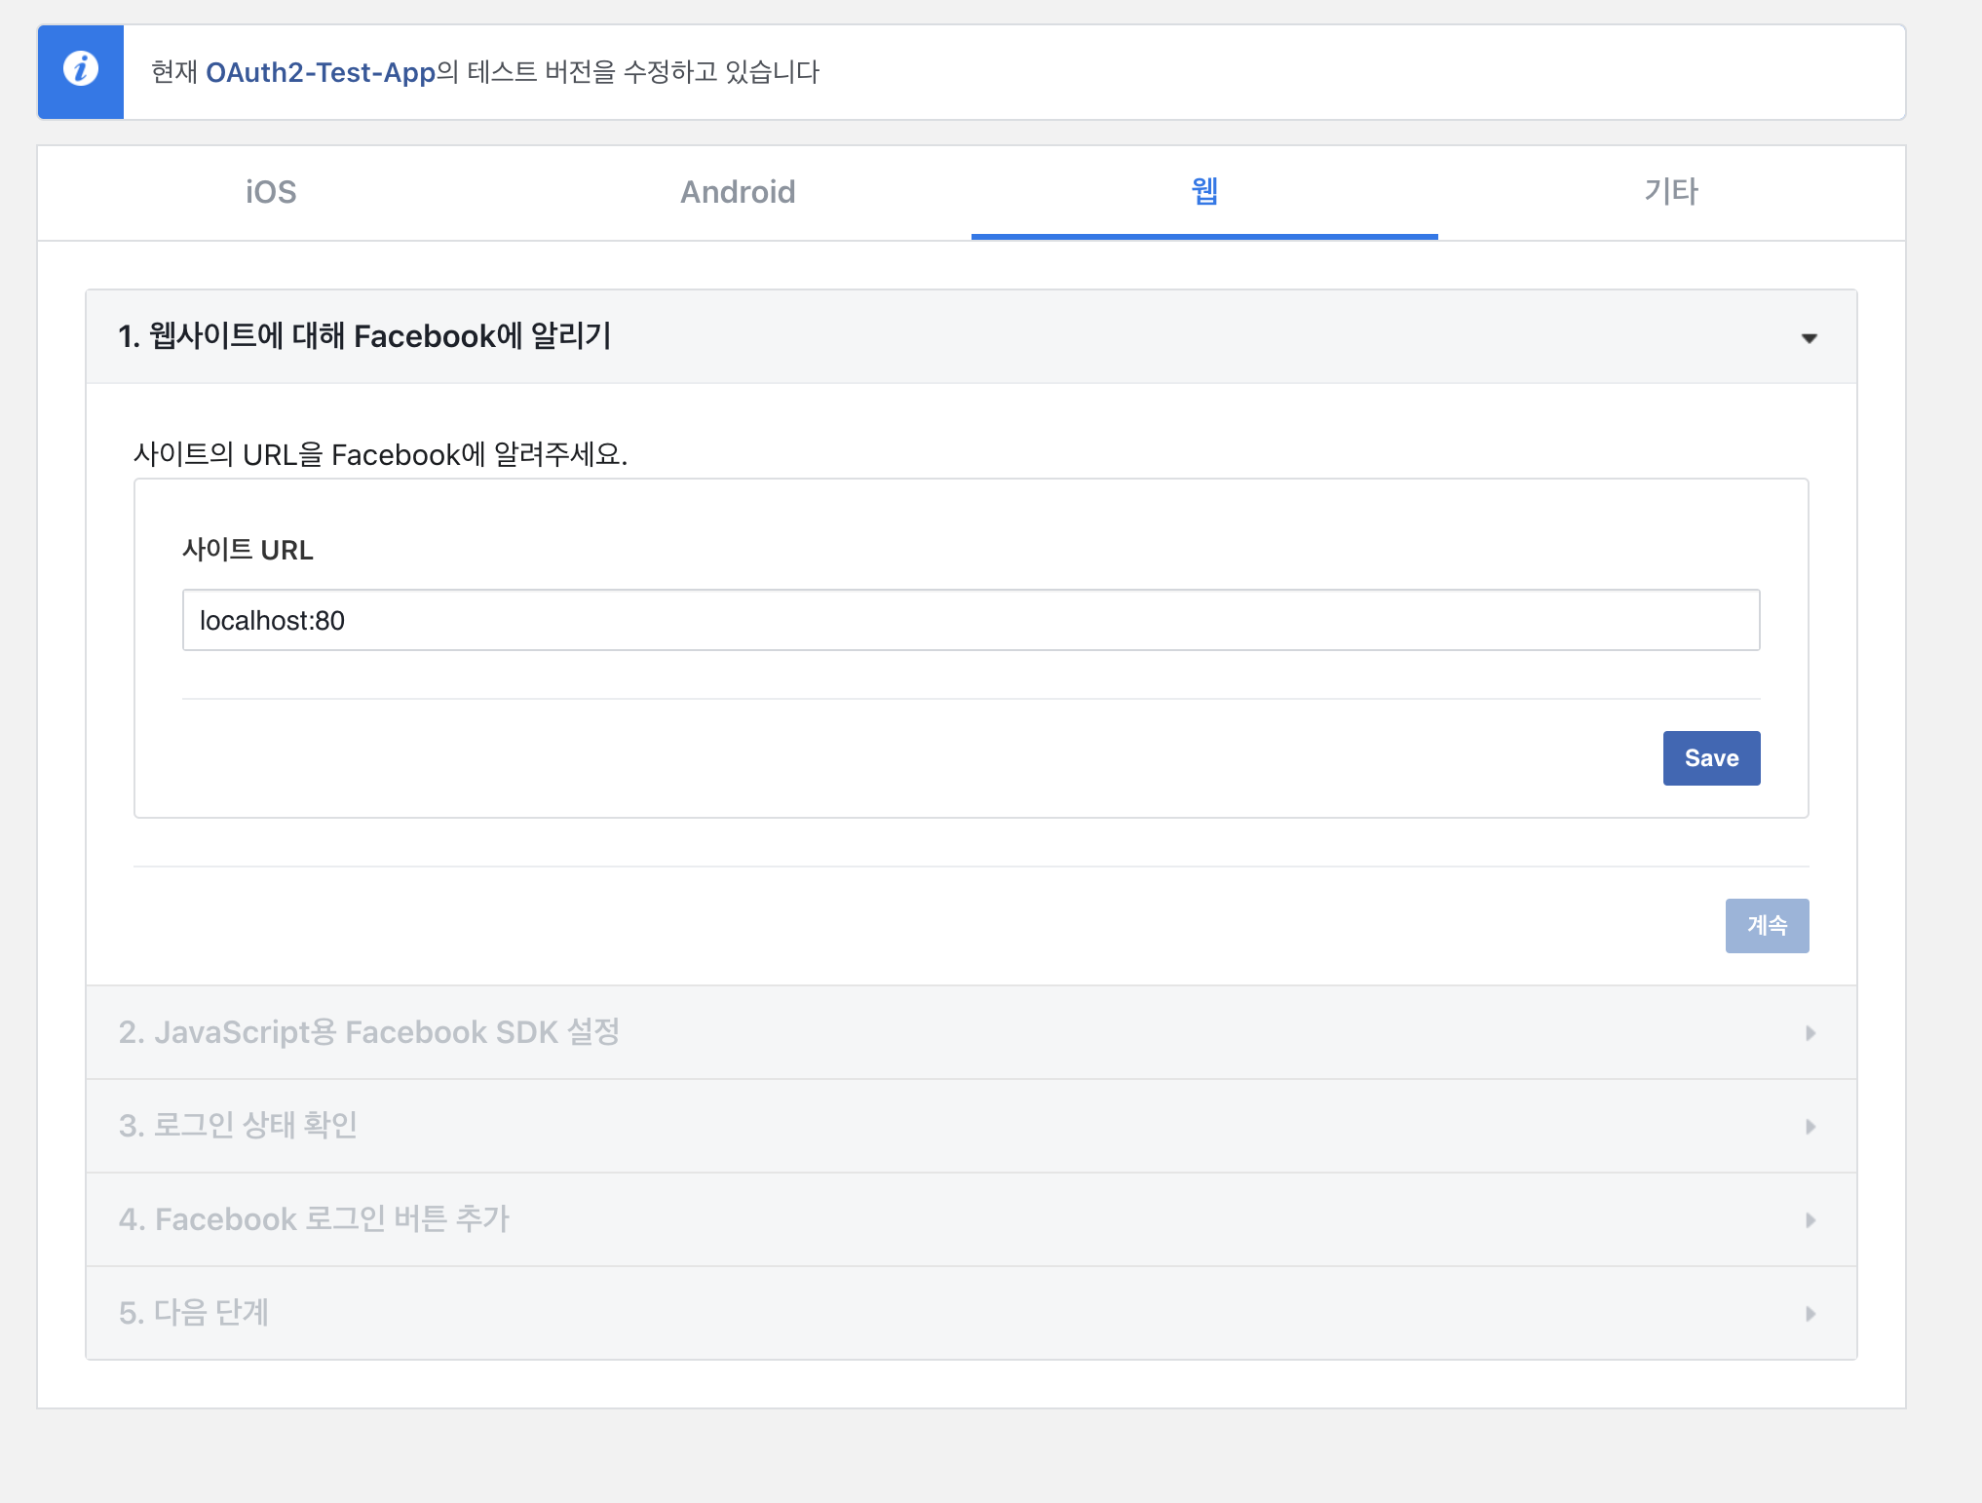Switch to the iOS tab
1982x1503 pixels.
tap(271, 192)
